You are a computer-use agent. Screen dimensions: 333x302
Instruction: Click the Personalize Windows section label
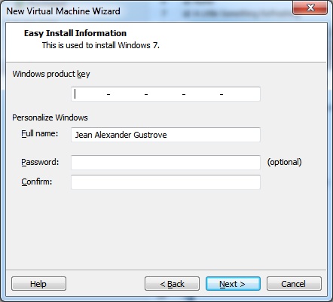[50, 117]
